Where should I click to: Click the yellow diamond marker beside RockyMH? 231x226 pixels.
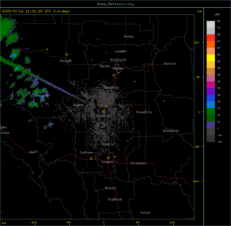coord(67,54)
